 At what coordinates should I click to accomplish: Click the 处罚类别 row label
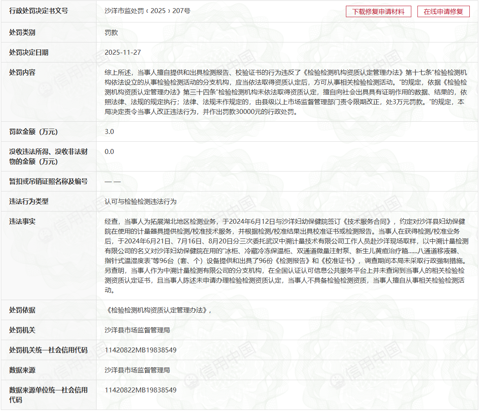pyautogui.click(x=22, y=32)
